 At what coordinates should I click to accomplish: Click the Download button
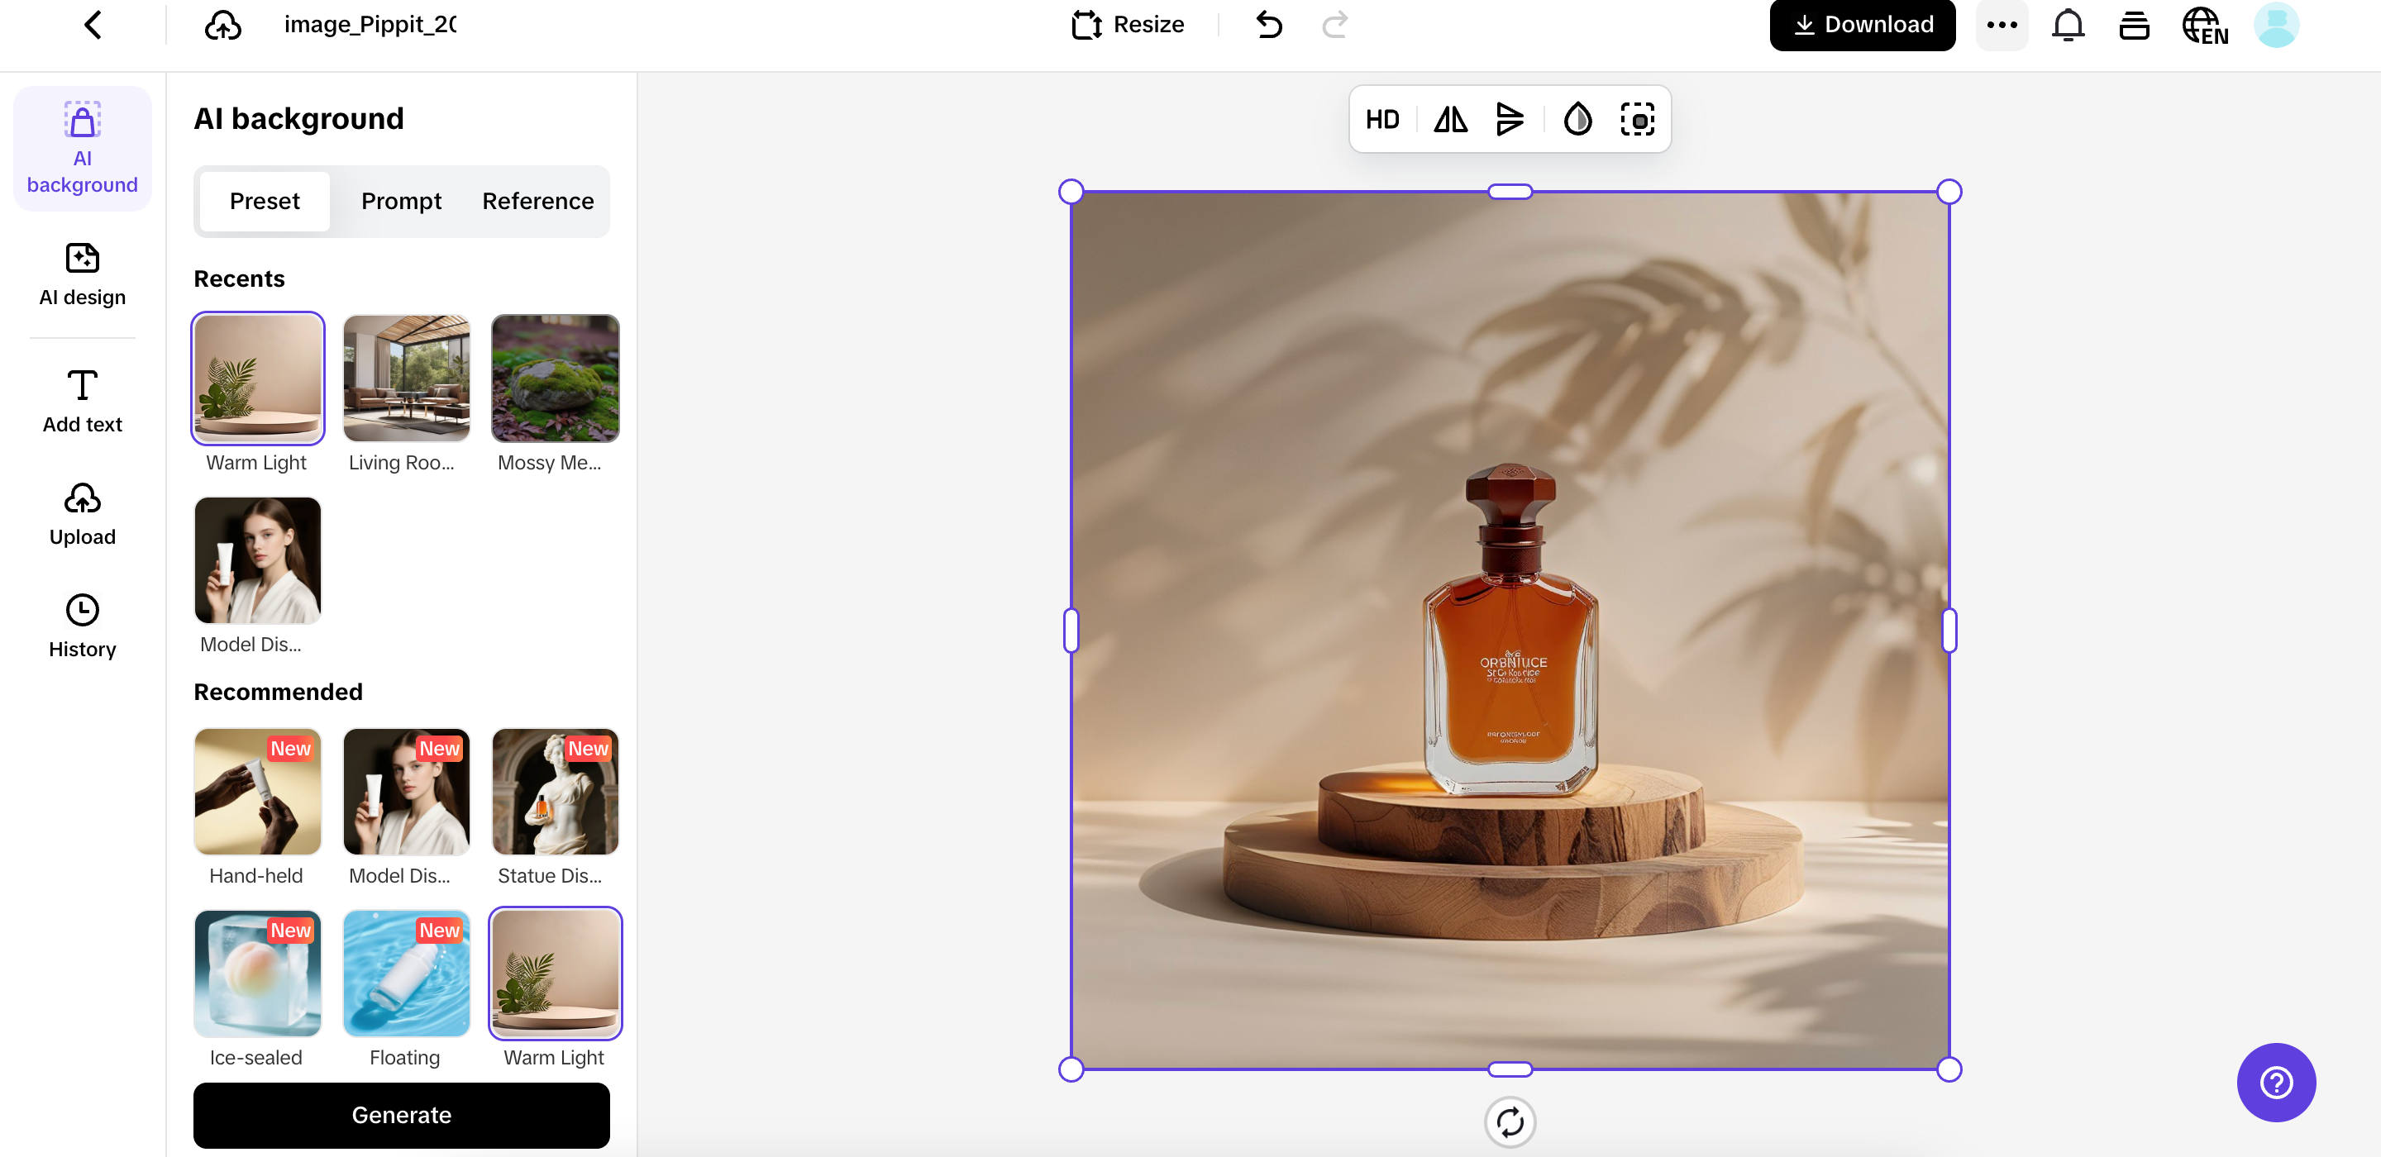[x=1862, y=25]
